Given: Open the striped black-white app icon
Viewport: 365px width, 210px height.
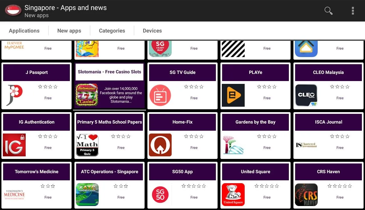Looking at the screenshot, I should (x=233, y=49).
